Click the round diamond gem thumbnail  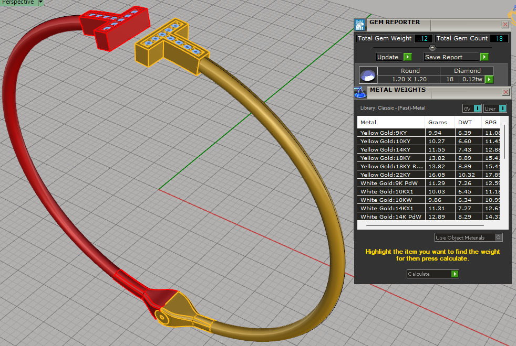tap(368, 75)
